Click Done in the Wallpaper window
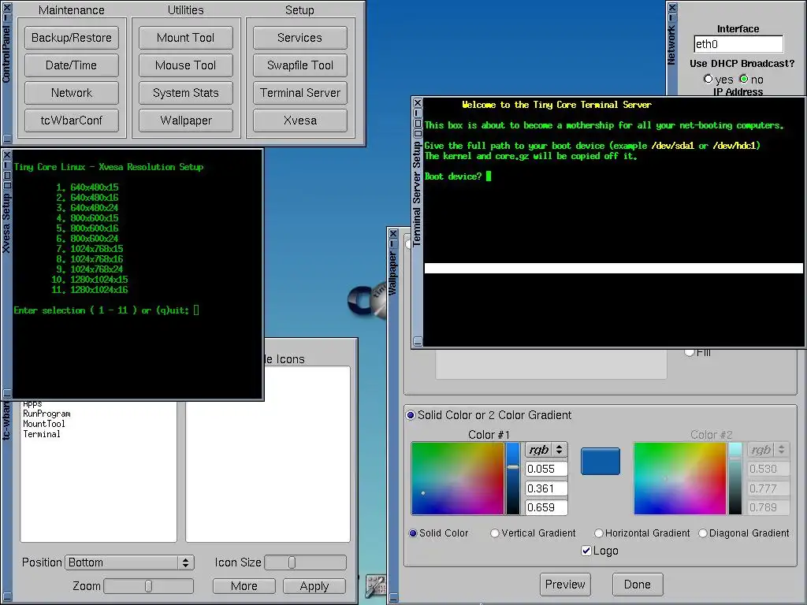Screen dimensions: 807x605 click(x=638, y=585)
